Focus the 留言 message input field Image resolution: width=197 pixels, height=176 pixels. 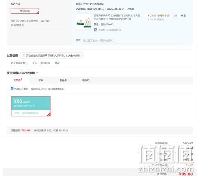click(132, 41)
